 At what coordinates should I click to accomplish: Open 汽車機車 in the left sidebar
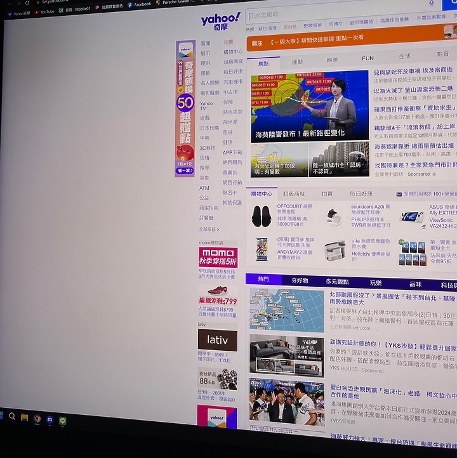(233, 82)
